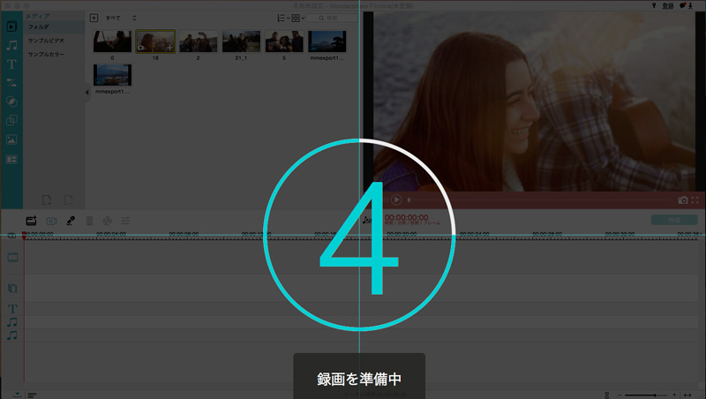Viewport: 706px width, 399px height.
Task: Select the media thumbnail named 21_1
Action: click(x=241, y=41)
